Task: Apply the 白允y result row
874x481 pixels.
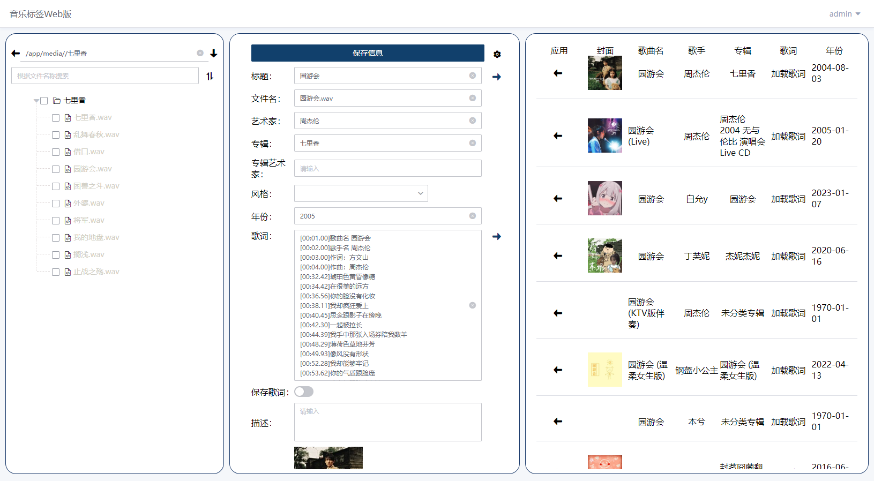Action: pos(558,198)
